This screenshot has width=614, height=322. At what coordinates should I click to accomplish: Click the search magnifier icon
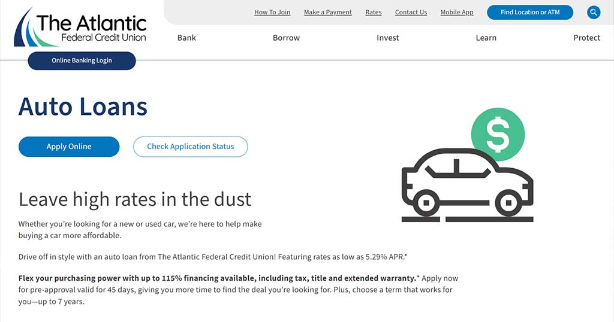(x=594, y=12)
